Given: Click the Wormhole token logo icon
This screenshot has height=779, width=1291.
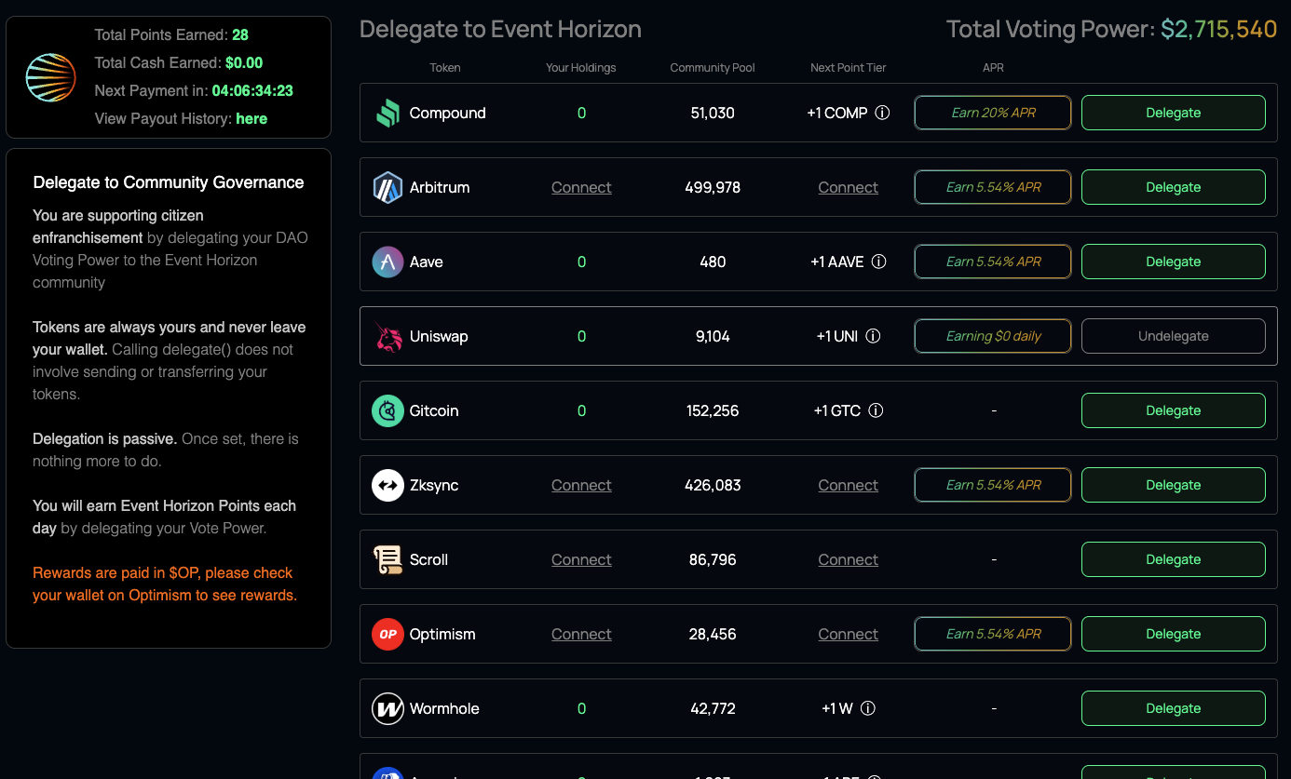Looking at the screenshot, I should tap(387, 708).
